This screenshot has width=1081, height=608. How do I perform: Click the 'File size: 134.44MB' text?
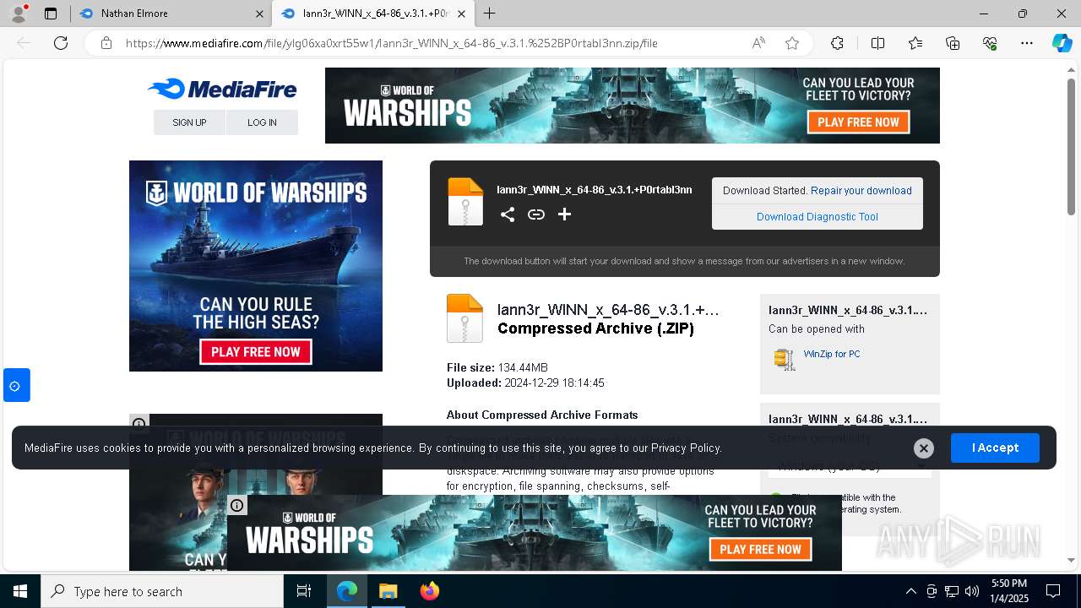(497, 367)
